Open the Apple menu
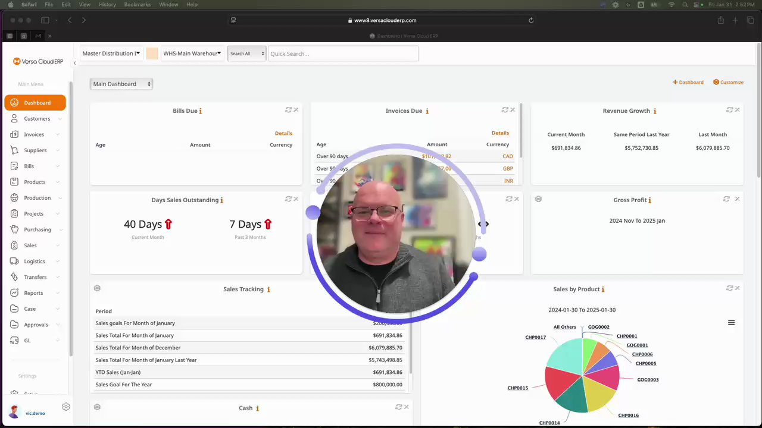 pyautogui.click(x=10, y=4)
